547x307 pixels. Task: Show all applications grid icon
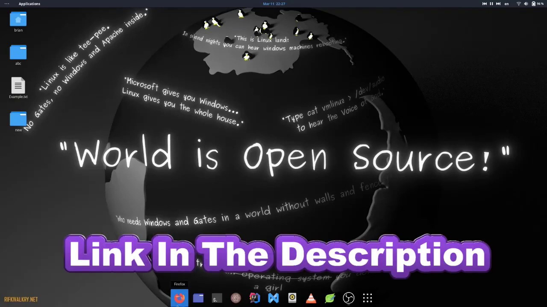click(x=368, y=298)
